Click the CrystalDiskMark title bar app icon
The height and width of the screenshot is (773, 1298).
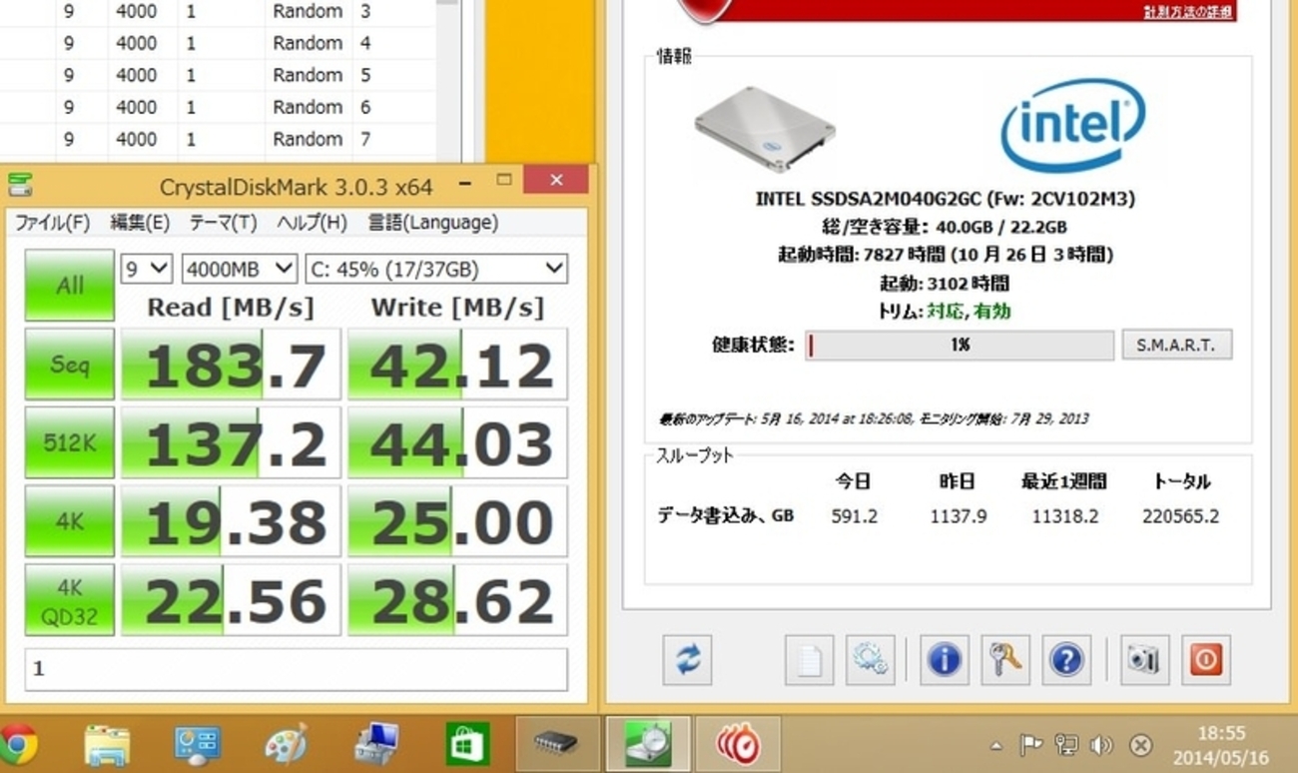[x=20, y=184]
